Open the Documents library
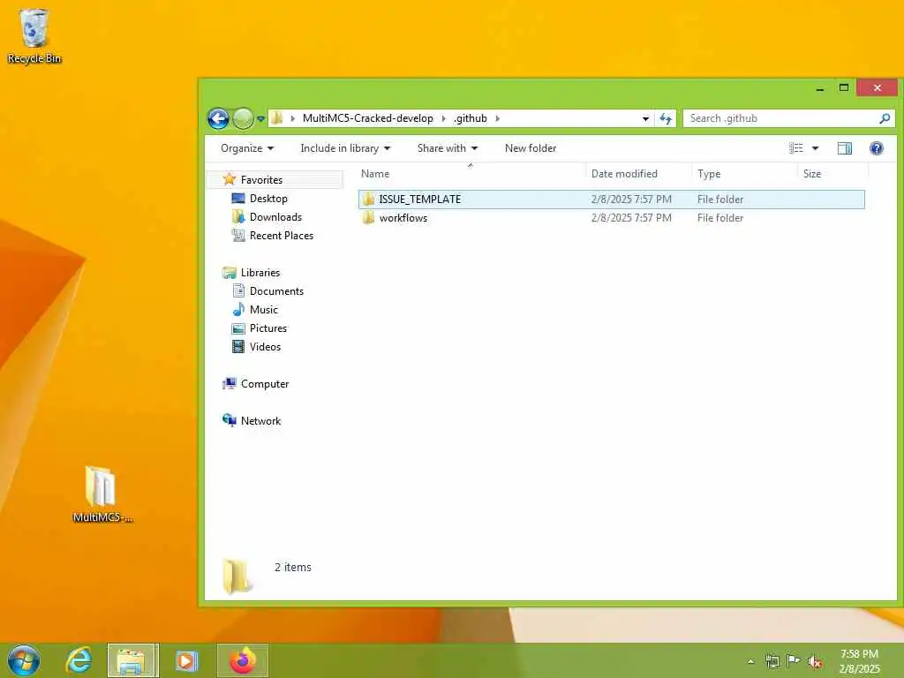 pos(276,291)
